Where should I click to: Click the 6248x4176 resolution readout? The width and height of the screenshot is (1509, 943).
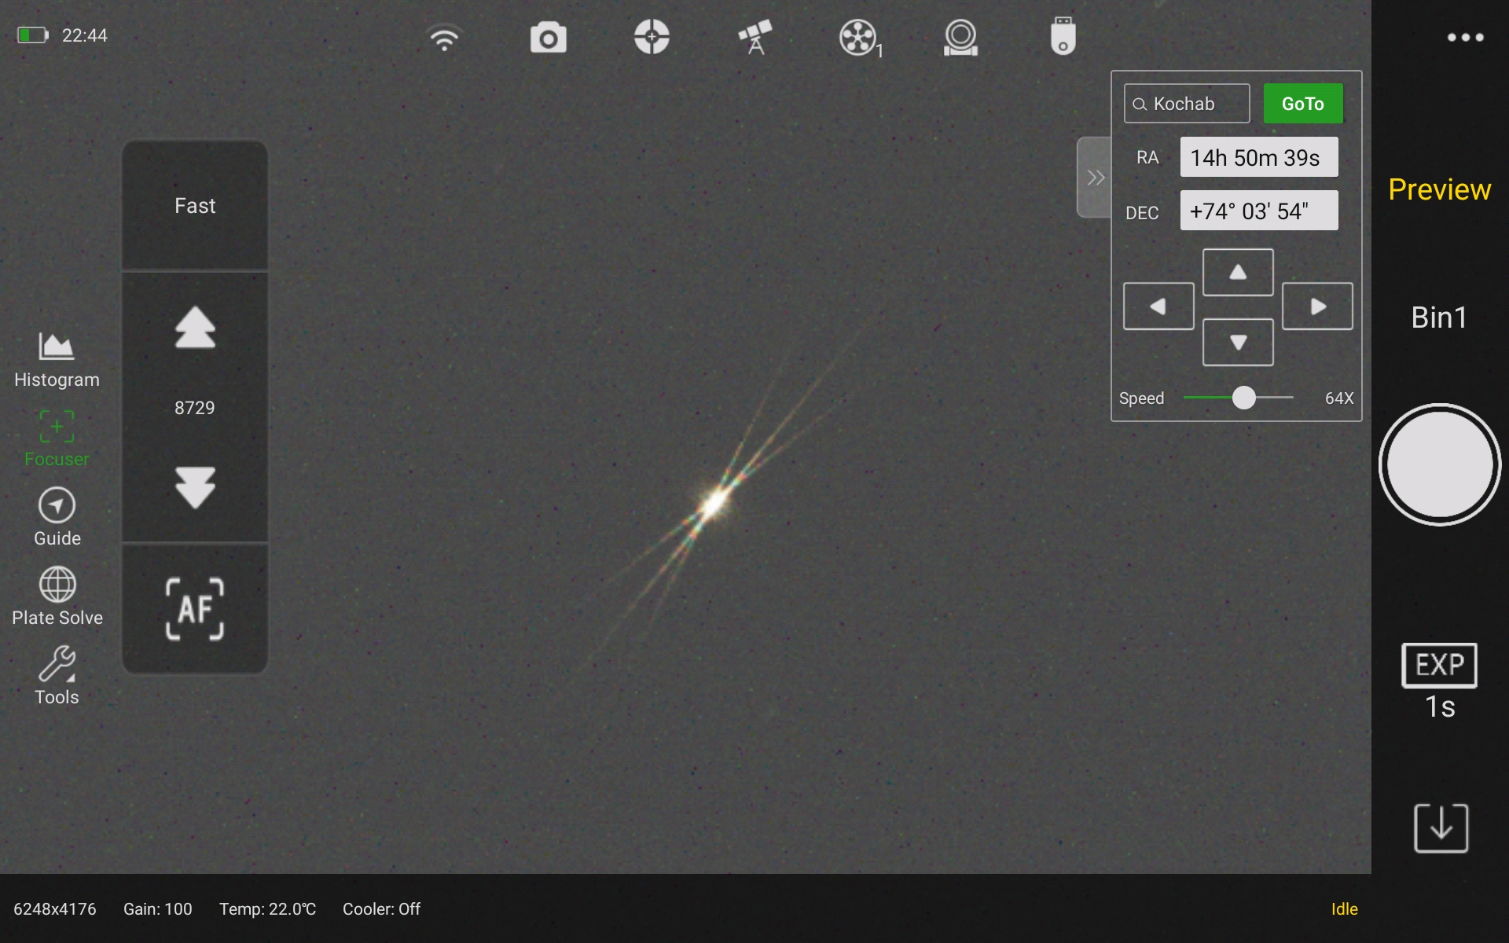pos(55,909)
